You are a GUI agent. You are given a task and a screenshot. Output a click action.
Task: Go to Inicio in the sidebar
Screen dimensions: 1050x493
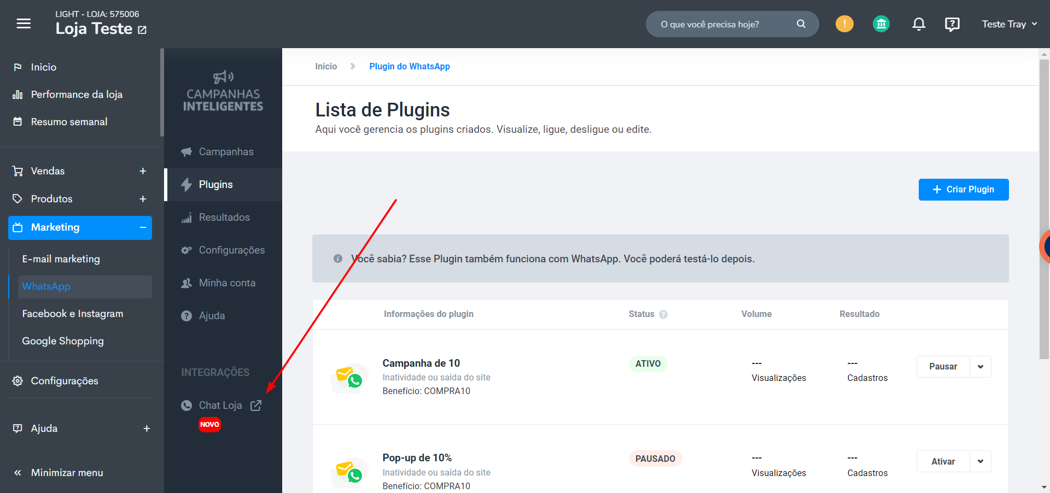pos(44,67)
